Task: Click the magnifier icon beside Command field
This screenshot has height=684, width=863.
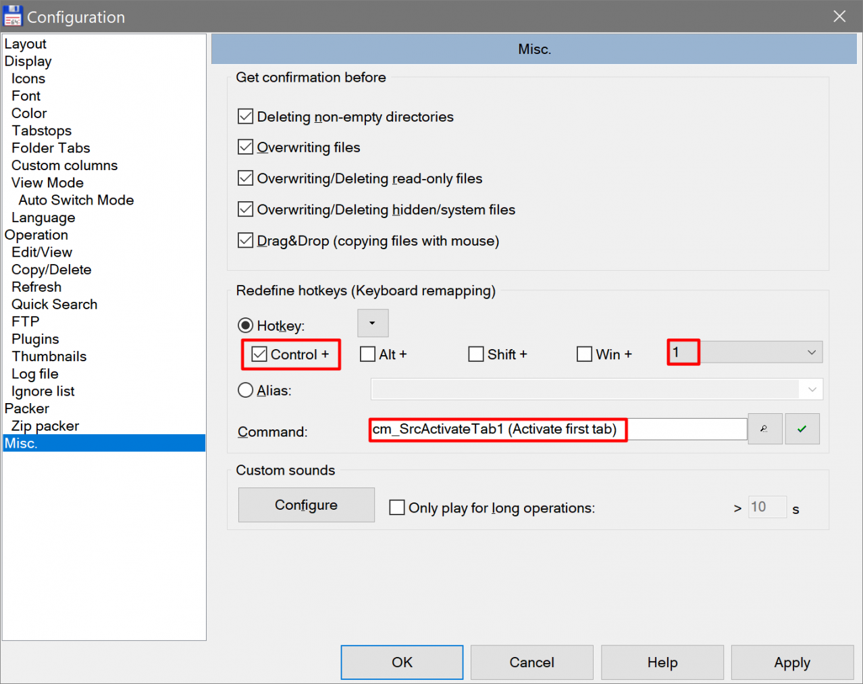Action: (764, 429)
